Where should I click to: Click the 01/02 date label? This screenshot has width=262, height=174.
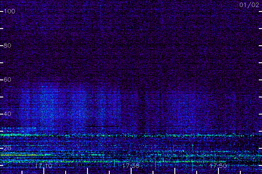pyautogui.click(x=249, y=5)
